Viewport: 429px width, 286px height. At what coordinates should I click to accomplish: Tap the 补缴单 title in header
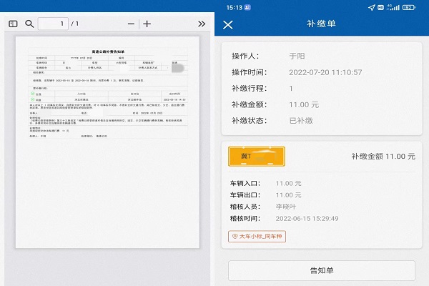point(321,25)
